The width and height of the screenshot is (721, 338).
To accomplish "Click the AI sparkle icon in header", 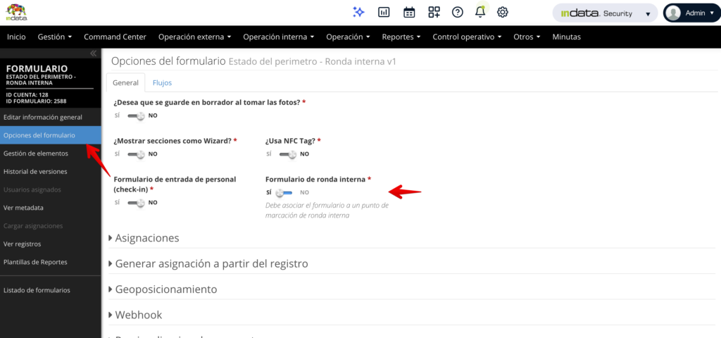I will coord(359,12).
